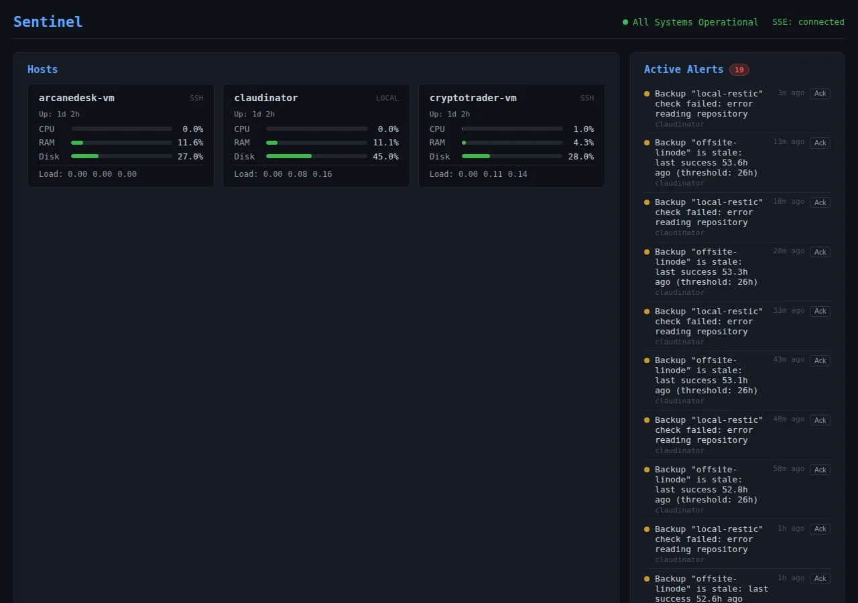Click the 4.3% RAM value on cryptotrader-vm
This screenshot has width=858, height=603.
583,143
